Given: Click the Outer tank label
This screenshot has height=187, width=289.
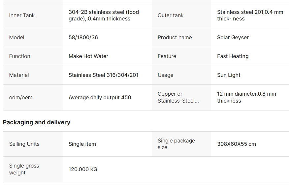Looking at the screenshot, I should [171, 15].
